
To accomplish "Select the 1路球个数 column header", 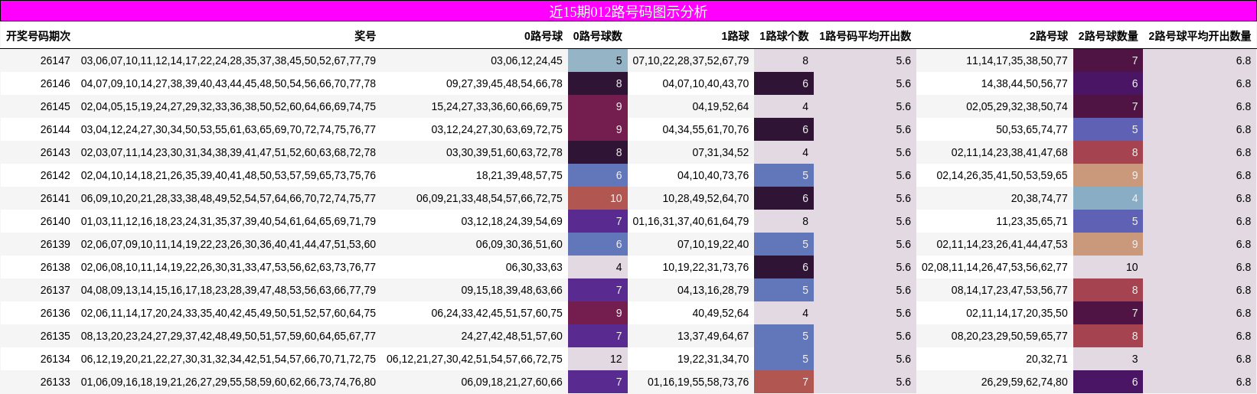I will (784, 36).
